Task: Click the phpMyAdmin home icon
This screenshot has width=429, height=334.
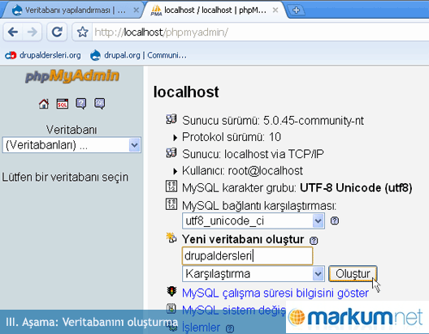Action: (x=44, y=104)
